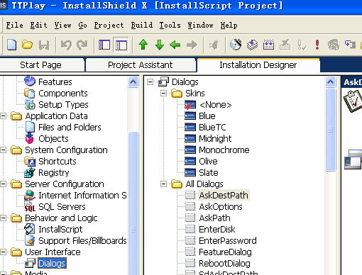
Task: Click the green up arrow navigation icon
Action: point(143,45)
